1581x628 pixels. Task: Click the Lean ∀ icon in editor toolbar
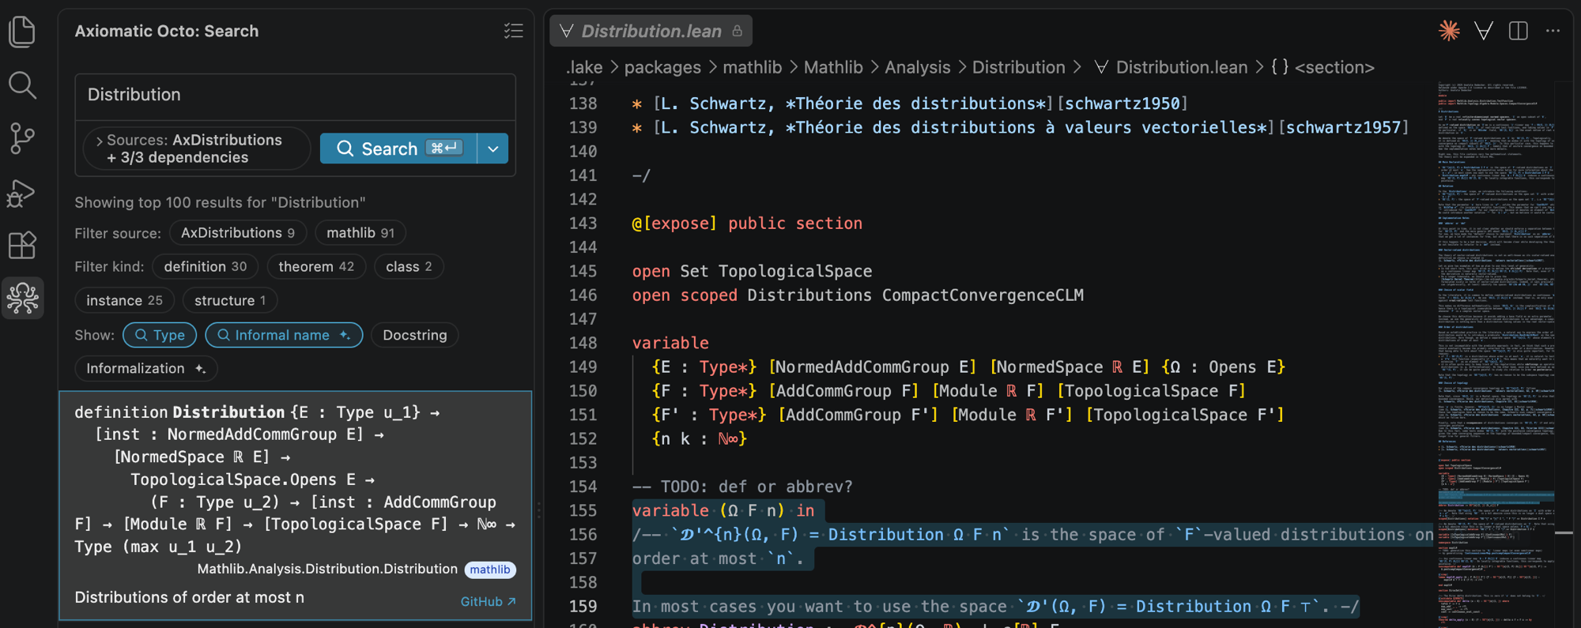coord(1484,31)
